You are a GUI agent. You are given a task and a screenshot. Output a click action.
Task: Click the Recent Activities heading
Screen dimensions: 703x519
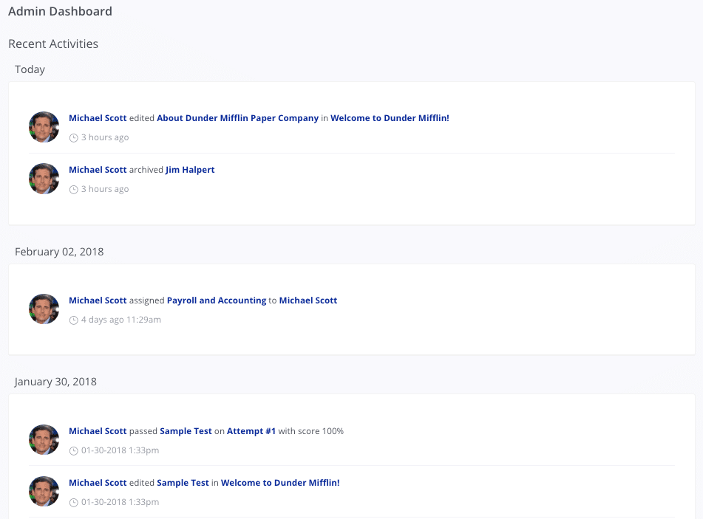[x=53, y=44]
